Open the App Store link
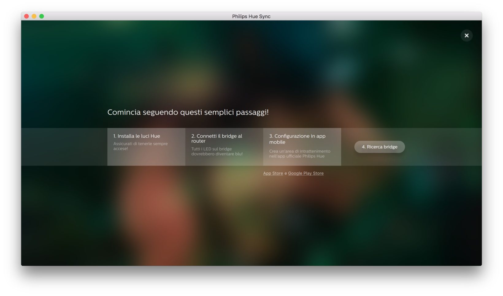The width and height of the screenshot is (503, 296). coord(273,173)
